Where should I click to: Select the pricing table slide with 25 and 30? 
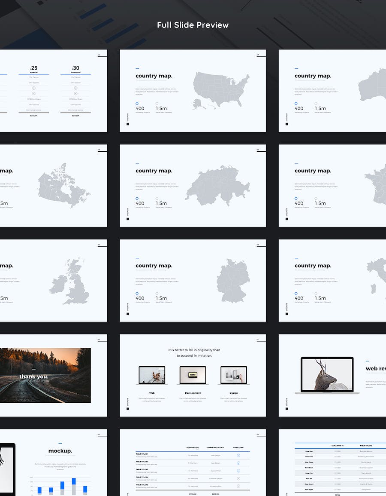[x=53, y=91]
